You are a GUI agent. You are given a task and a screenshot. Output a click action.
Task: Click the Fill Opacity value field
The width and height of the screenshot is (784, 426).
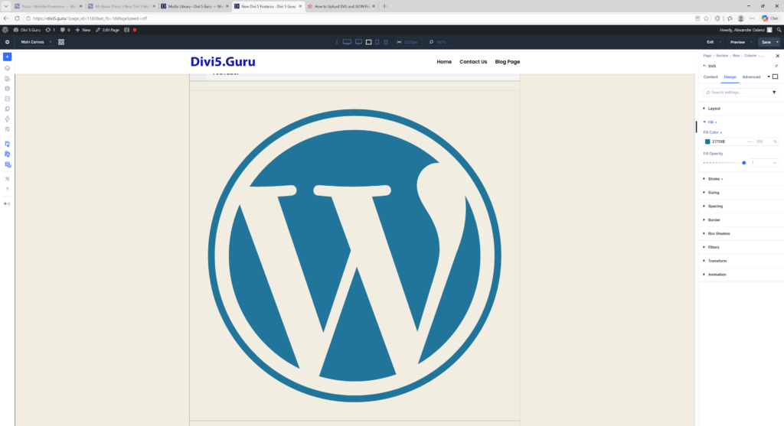coord(763,163)
